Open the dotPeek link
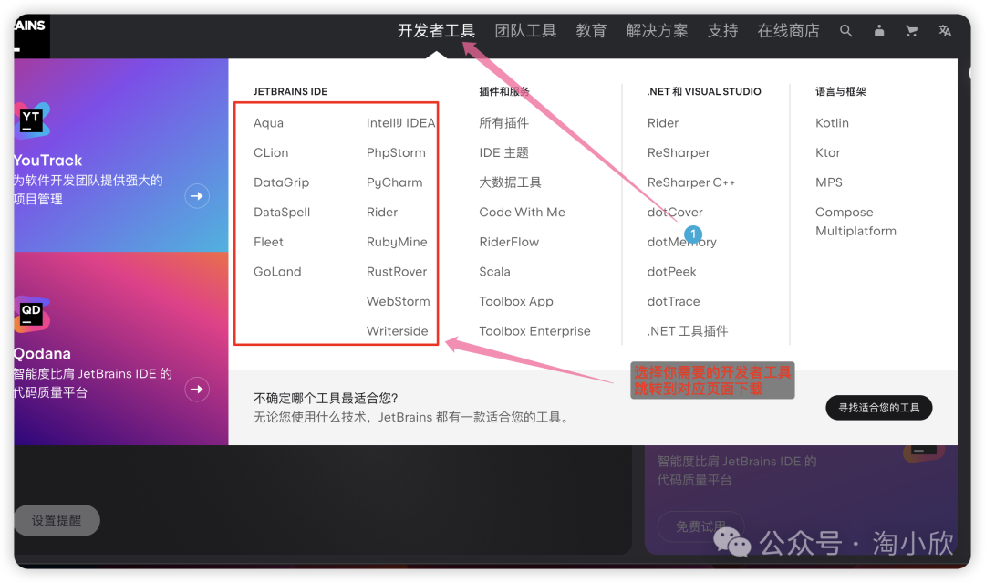 tap(671, 271)
